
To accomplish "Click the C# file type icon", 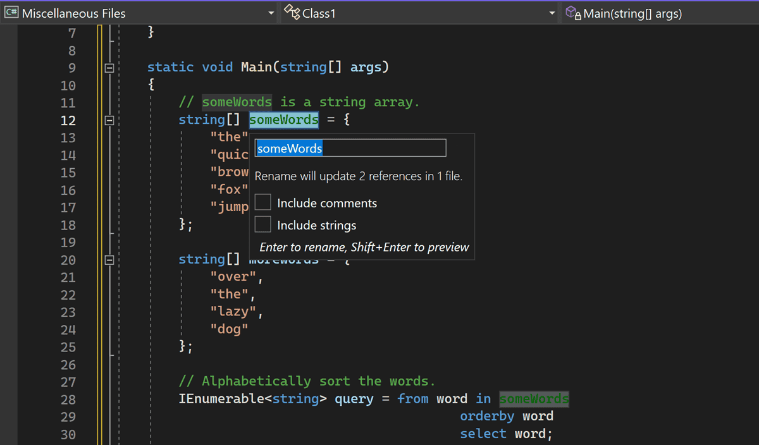I will point(11,13).
